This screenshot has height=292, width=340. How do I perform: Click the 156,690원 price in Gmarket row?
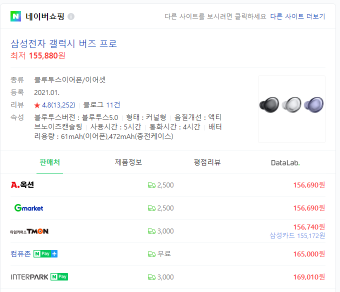click(x=309, y=208)
